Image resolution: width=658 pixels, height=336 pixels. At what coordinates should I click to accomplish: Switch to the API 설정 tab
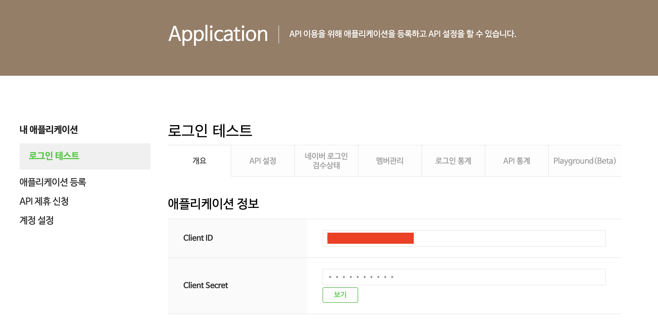click(x=263, y=161)
